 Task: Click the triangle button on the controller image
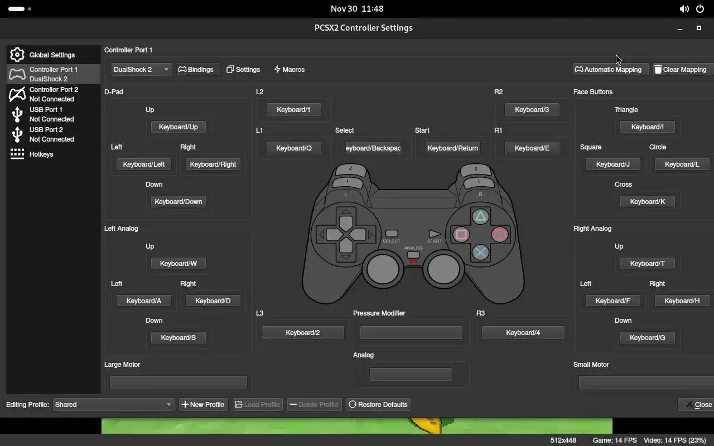(480, 216)
